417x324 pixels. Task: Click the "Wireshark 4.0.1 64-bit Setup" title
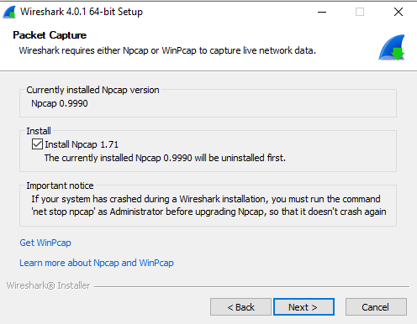click(82, 12)
